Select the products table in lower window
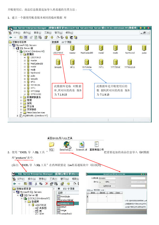 click(x=65, y=204)
